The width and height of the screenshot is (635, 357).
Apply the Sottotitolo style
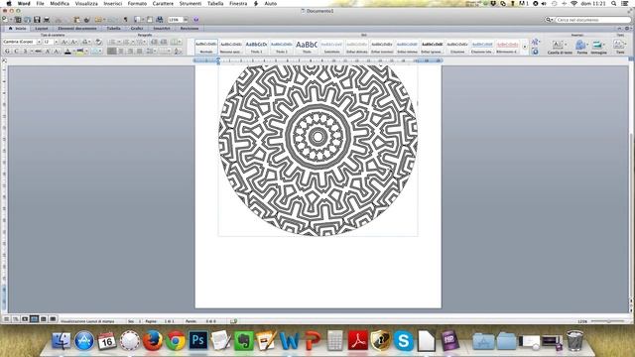(331, 47)
